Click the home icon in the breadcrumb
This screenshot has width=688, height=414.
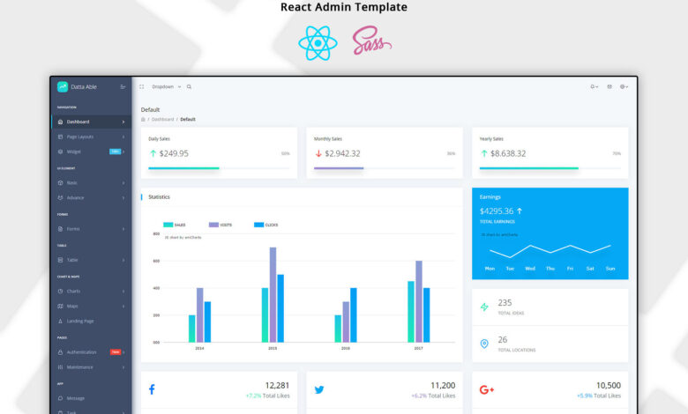click(x=143, y=119)
